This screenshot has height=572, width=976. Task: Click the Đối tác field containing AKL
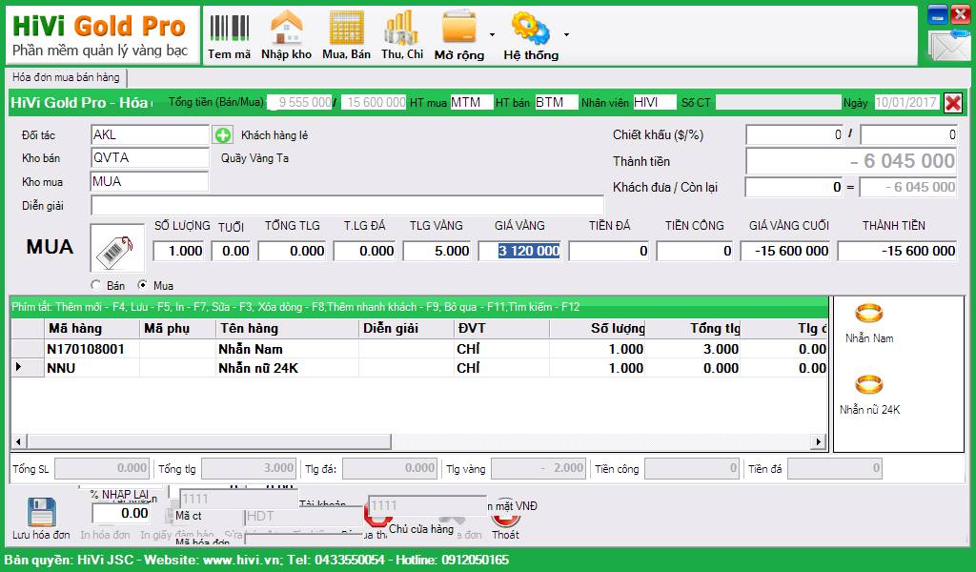tap(150, 135)
